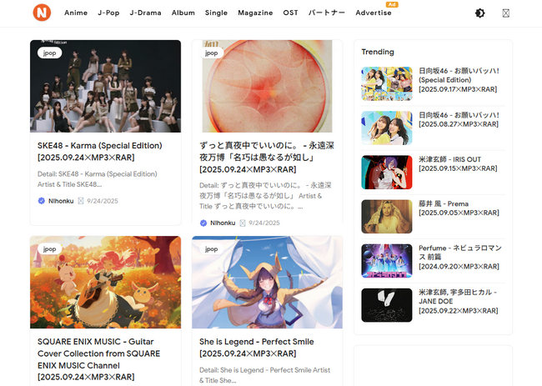Click the boxed icon beside dark mode
The height and width of the screenshot is (386, 542).
[x=505, y=13]
